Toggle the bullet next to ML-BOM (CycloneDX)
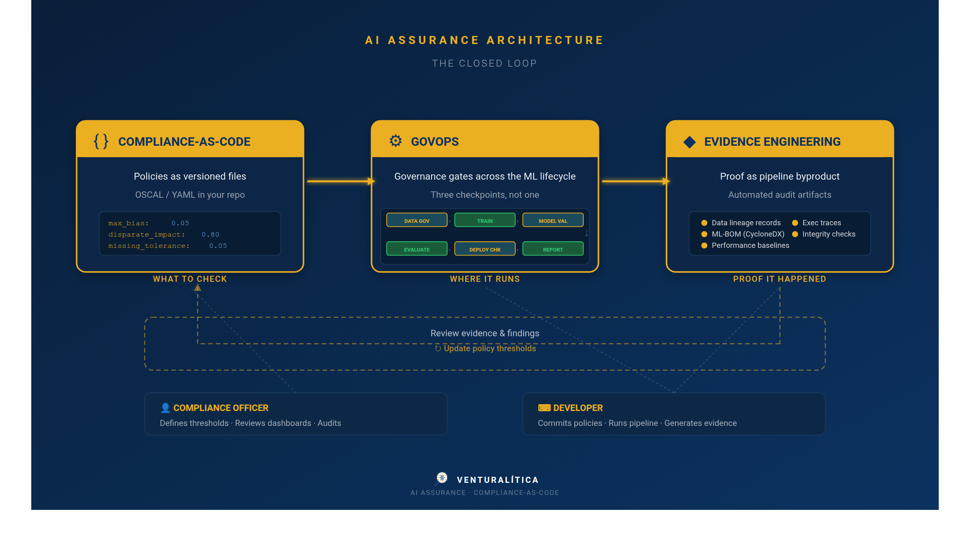Screen dimensions: 970x545 coord(704,234)
